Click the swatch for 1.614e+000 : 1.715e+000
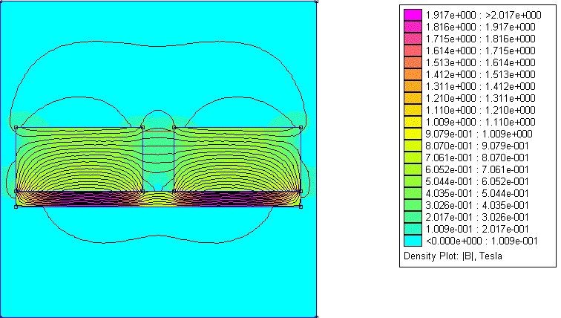The image size is (561, 318). click(x=413, y=51)
